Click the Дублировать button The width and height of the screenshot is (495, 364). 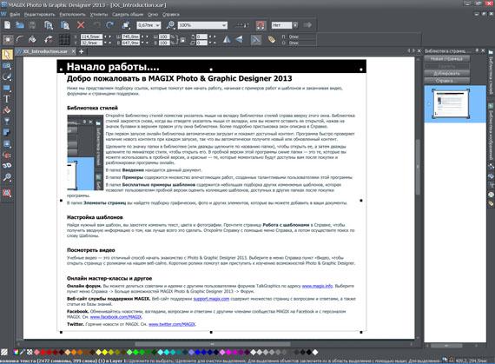coord(446,73)
